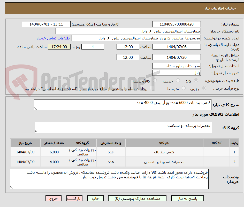Click the reply deadline date 1404/07/06
The width and height of the screenshot is (244, 207).
pyautogui.click(x=177, y=47)
